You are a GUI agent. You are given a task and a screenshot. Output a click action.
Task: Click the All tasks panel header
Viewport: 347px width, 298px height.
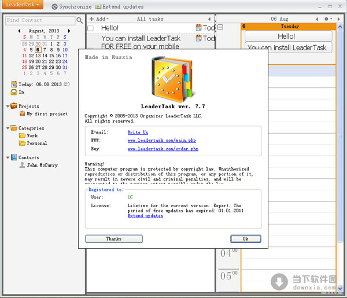(150, 19)
